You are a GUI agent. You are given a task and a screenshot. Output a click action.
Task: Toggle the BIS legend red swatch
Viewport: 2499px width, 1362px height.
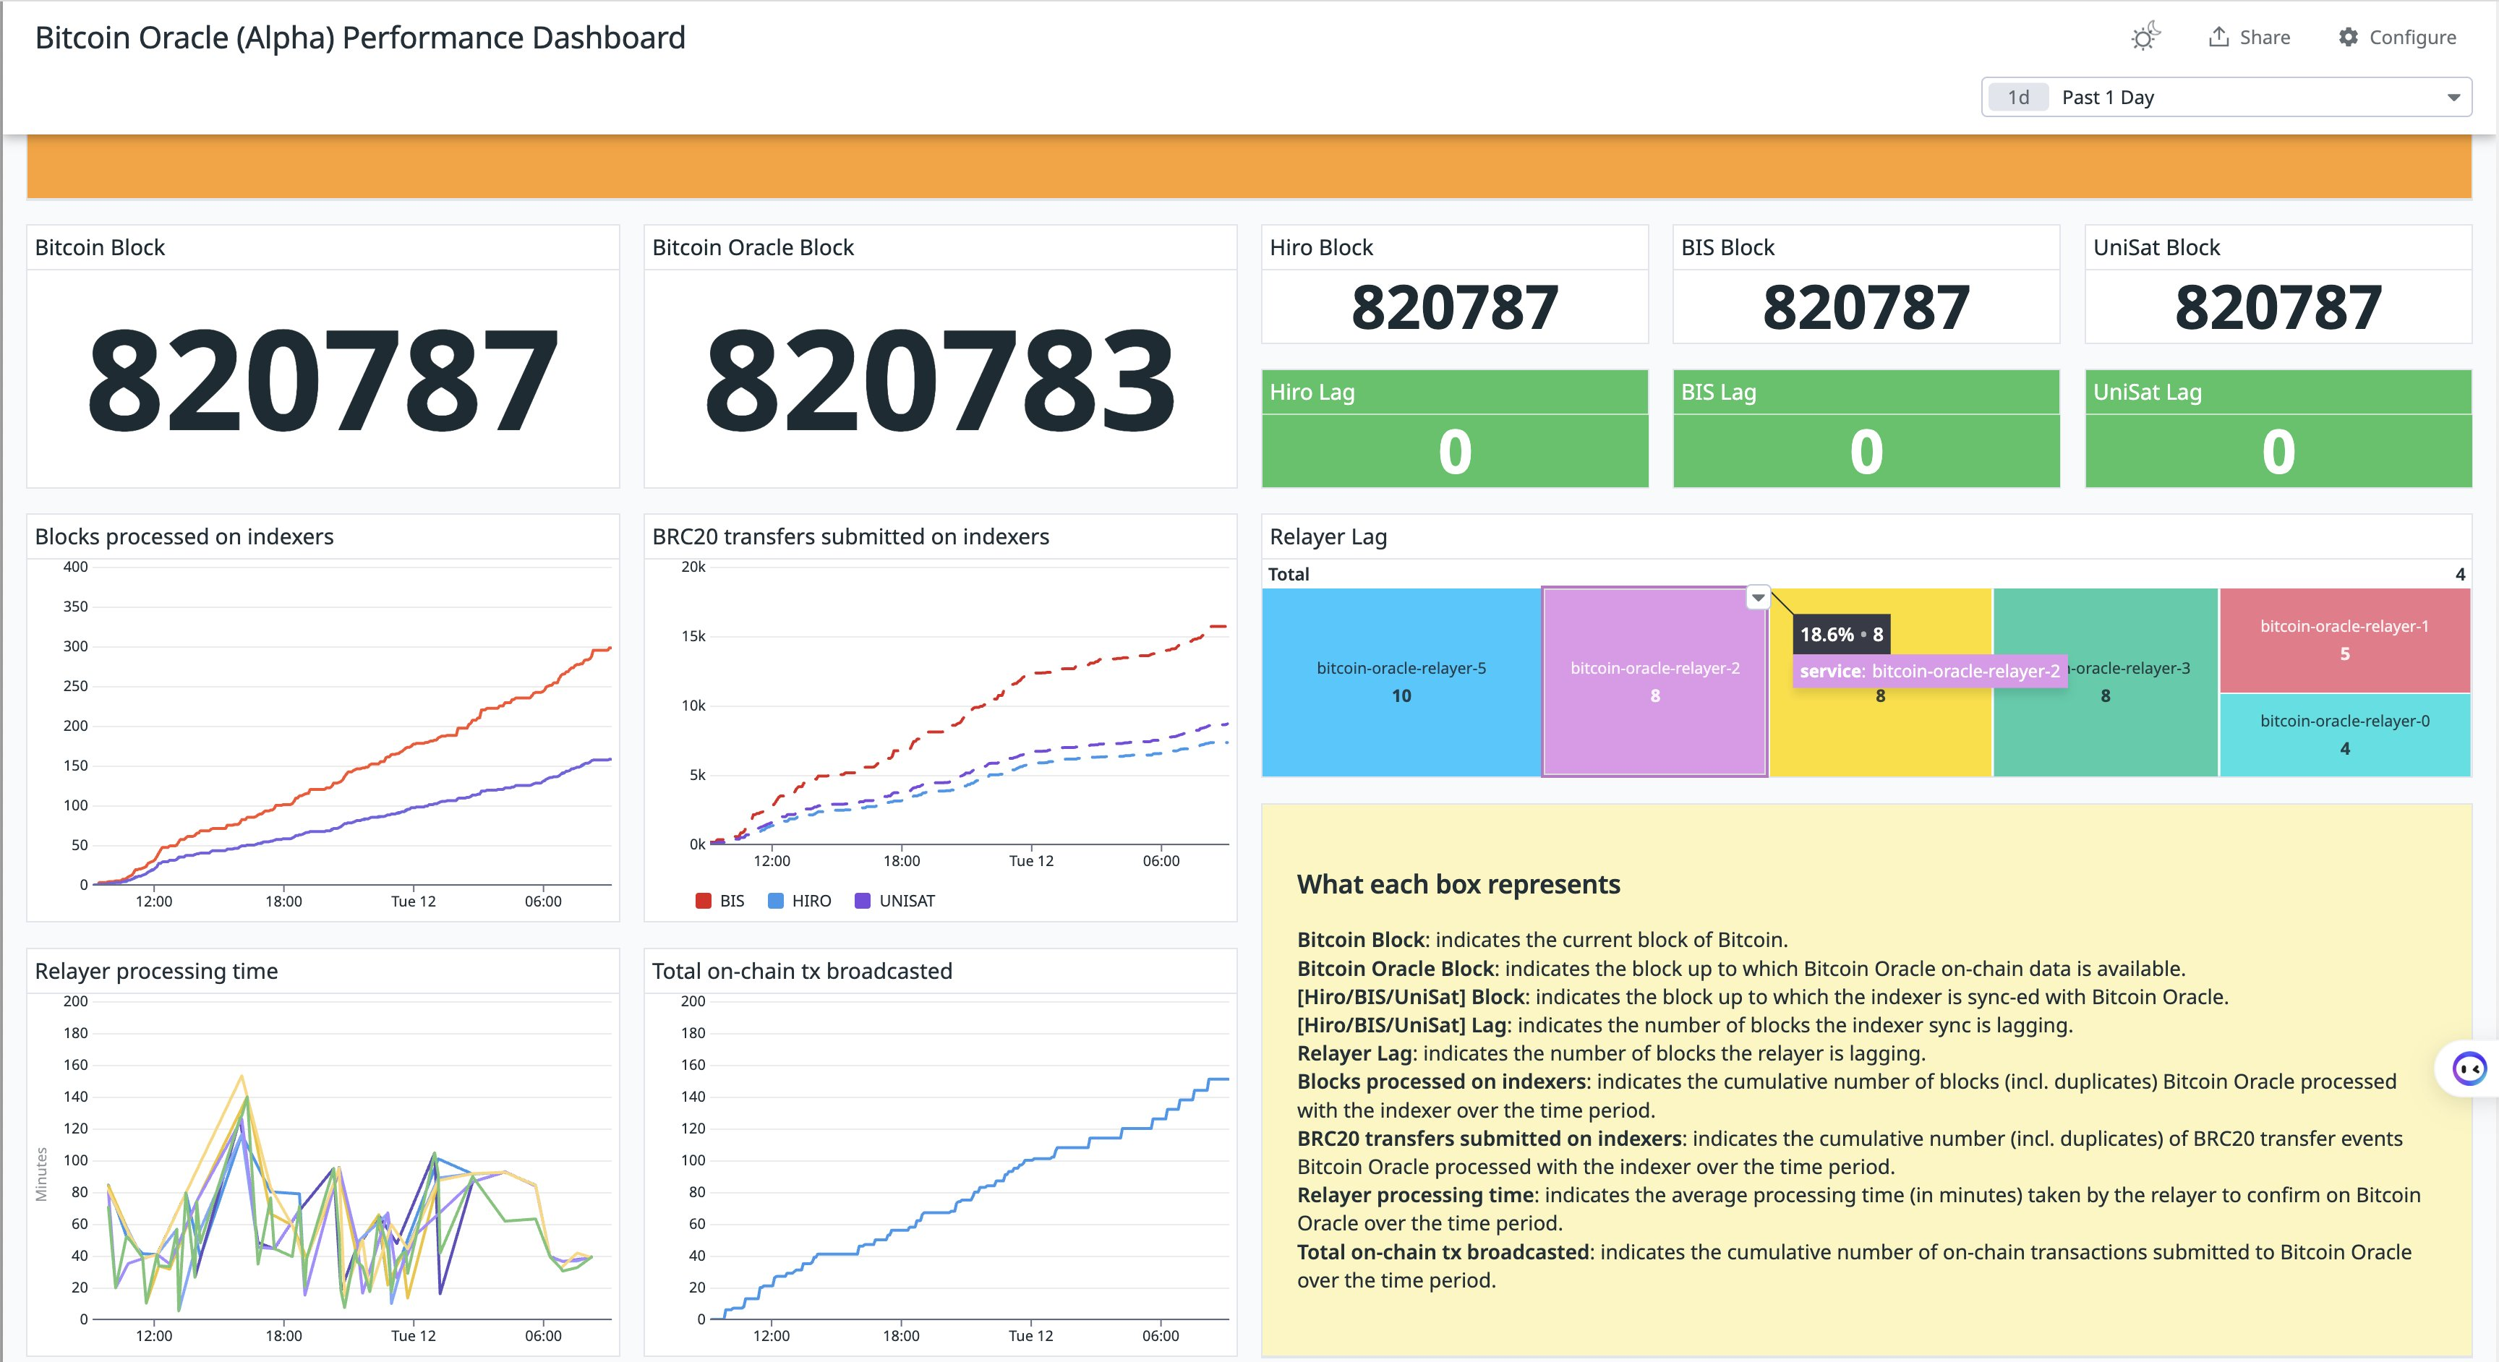[x=704, y=901]
